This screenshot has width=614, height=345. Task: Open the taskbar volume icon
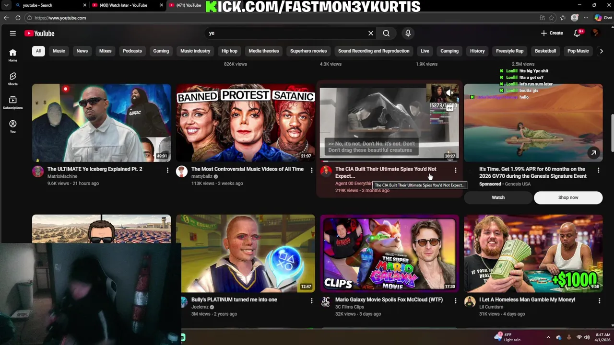pyautogui.click(x=587, y=337)
